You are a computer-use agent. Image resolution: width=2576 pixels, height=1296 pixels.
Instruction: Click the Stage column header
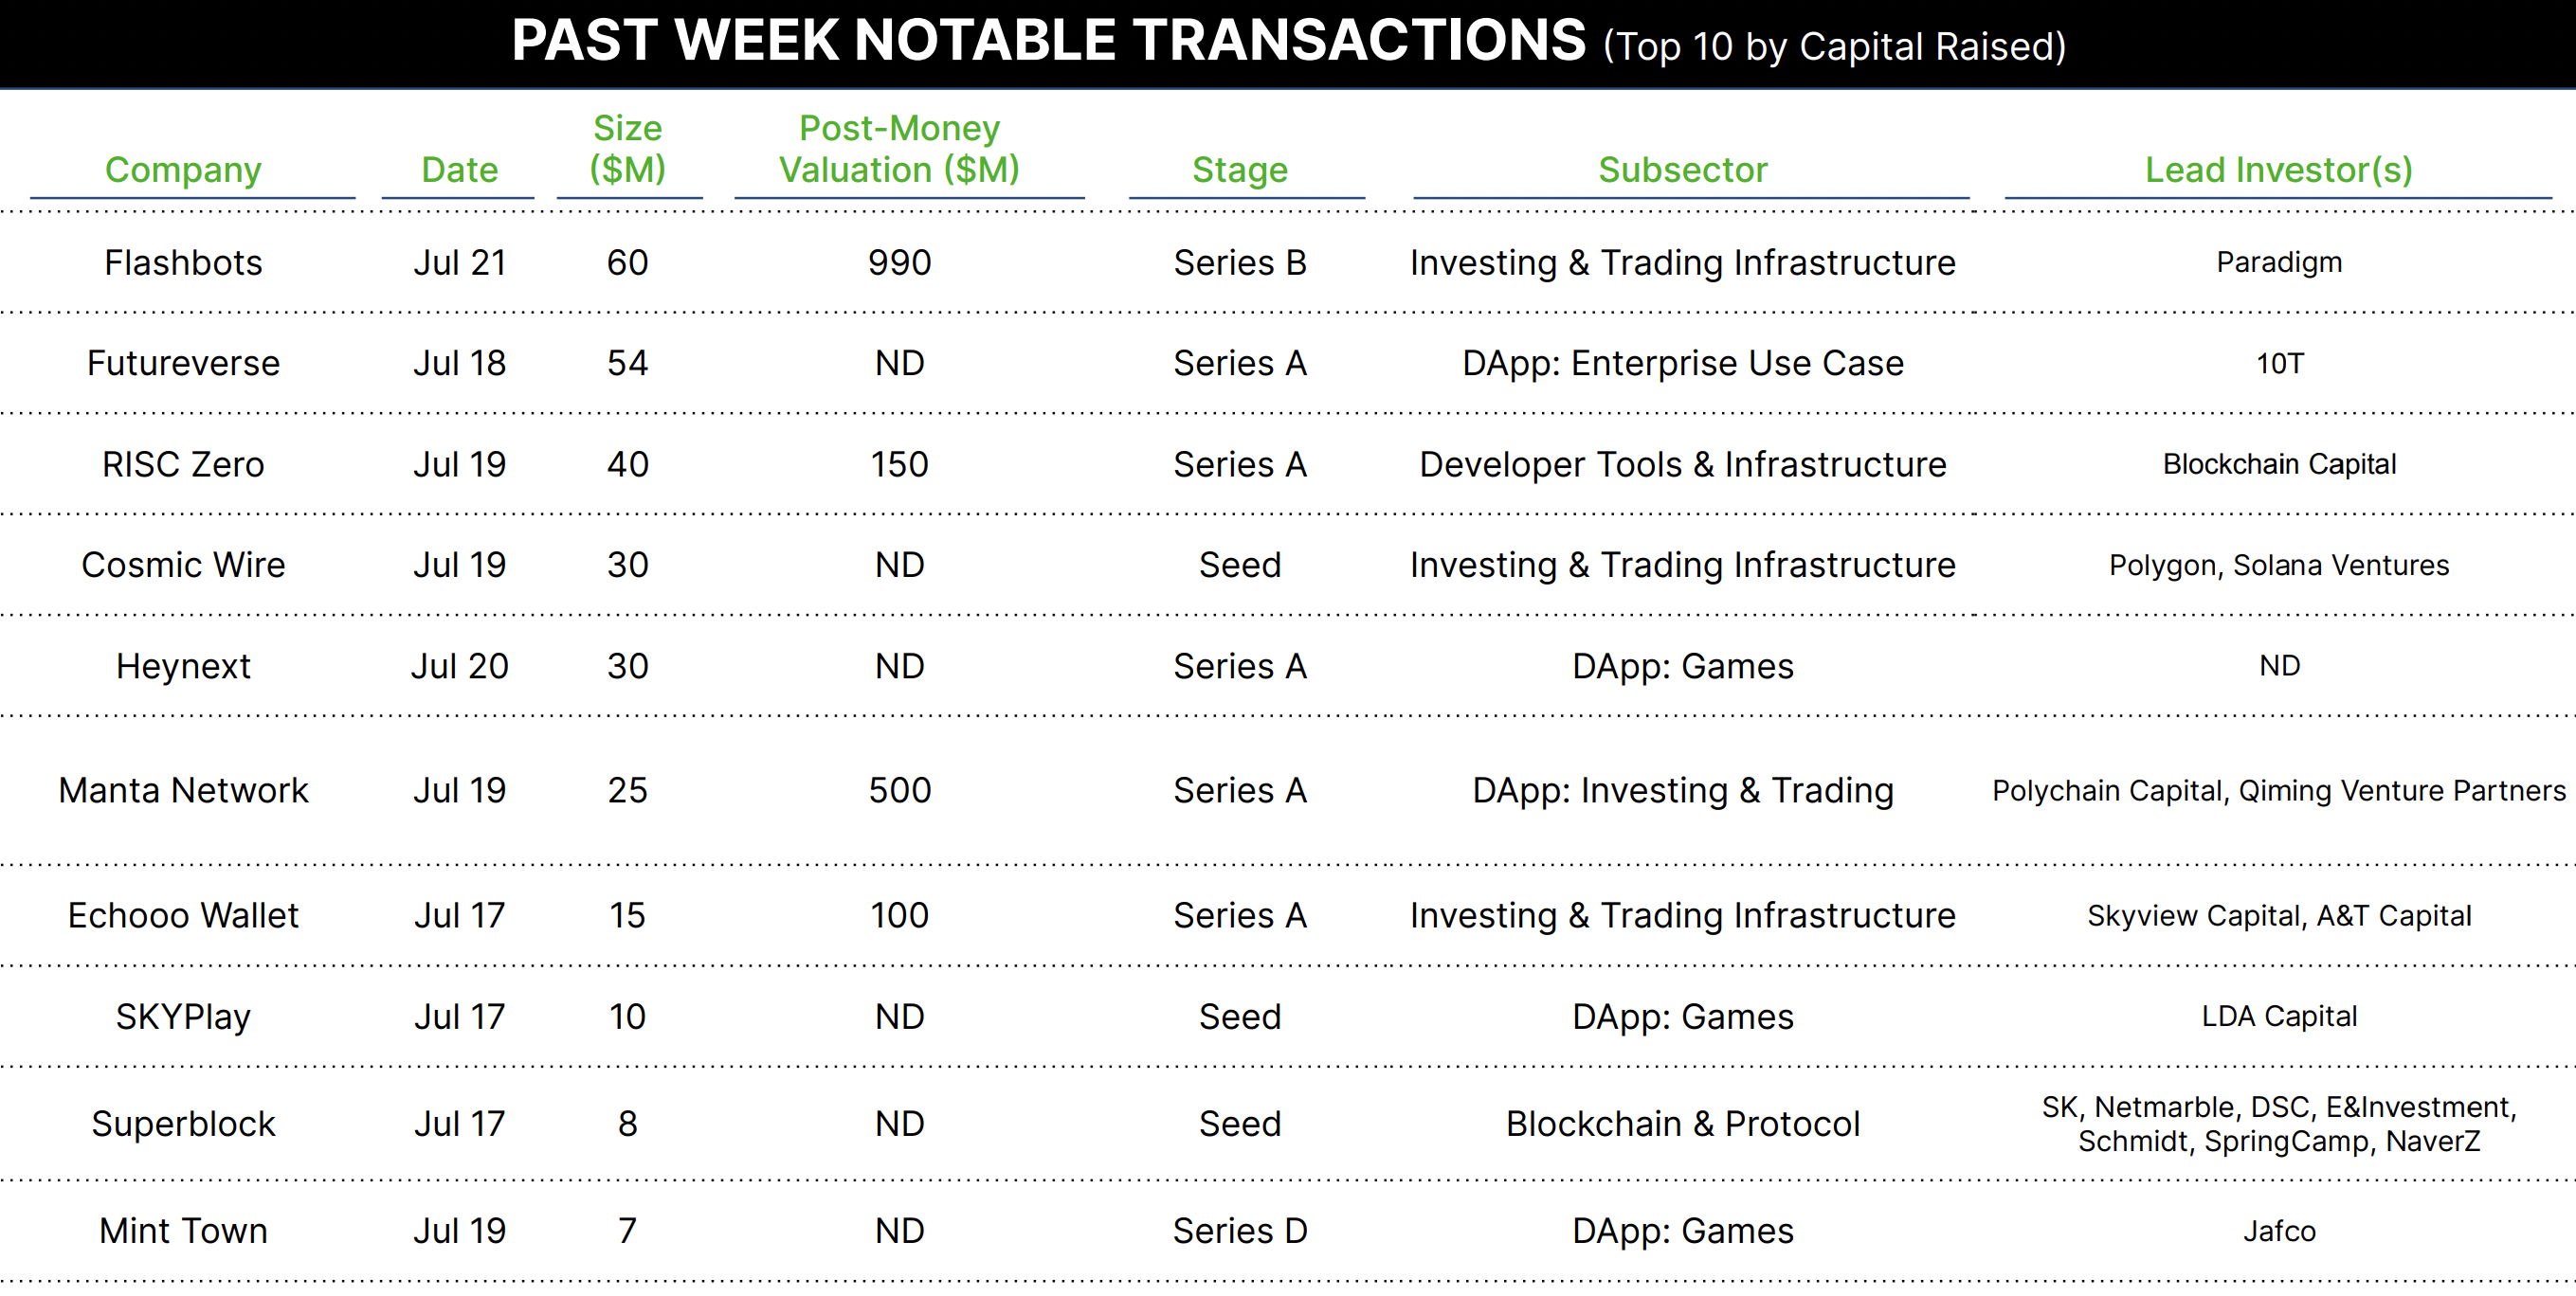point(1240,170)
